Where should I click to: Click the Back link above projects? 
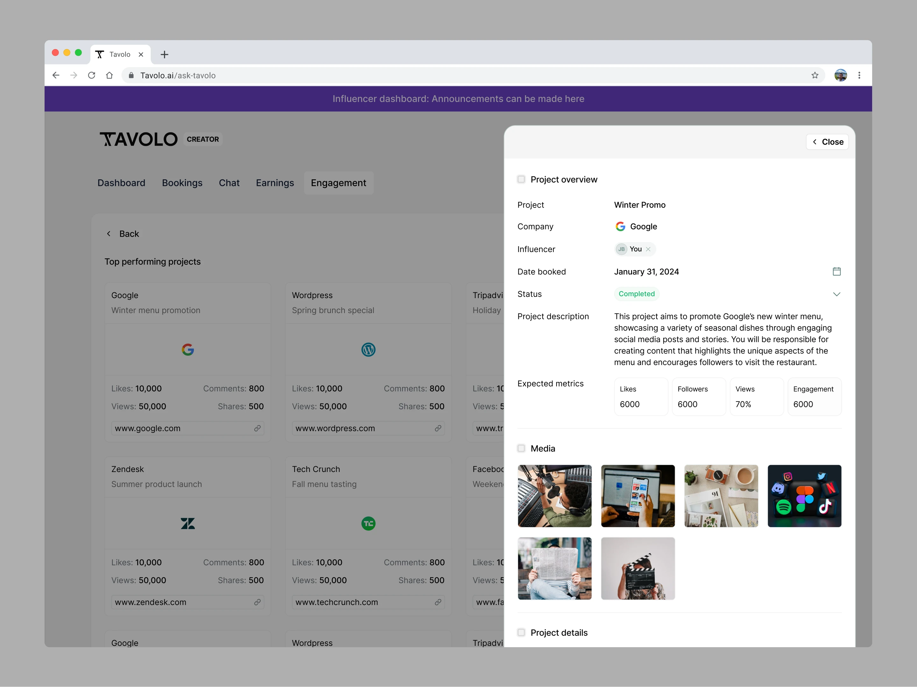[x=123, y=234]
